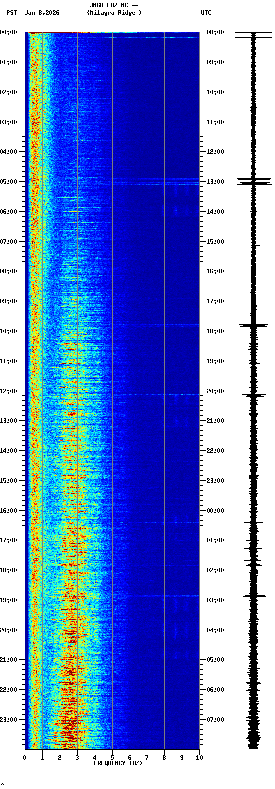Click the frequency axis tick label '7'
275x789 pixels.
[147, 758]
